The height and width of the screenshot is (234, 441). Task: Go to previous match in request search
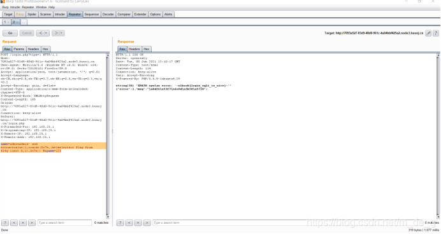click(x=14, y=223)
